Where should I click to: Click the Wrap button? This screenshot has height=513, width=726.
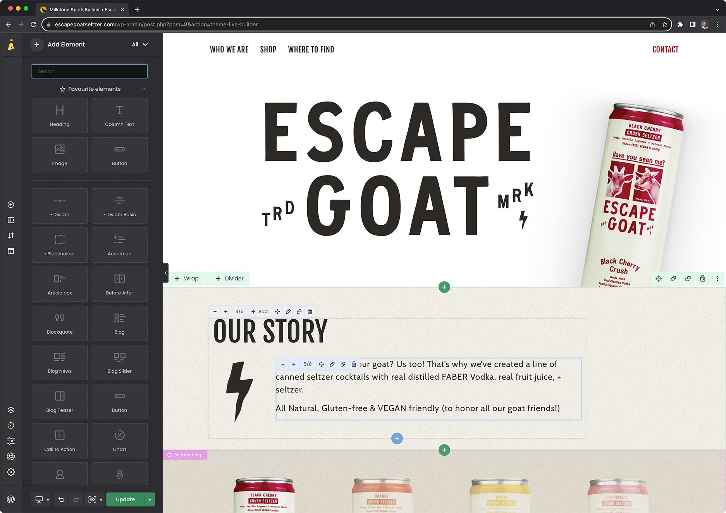(187, 279)
